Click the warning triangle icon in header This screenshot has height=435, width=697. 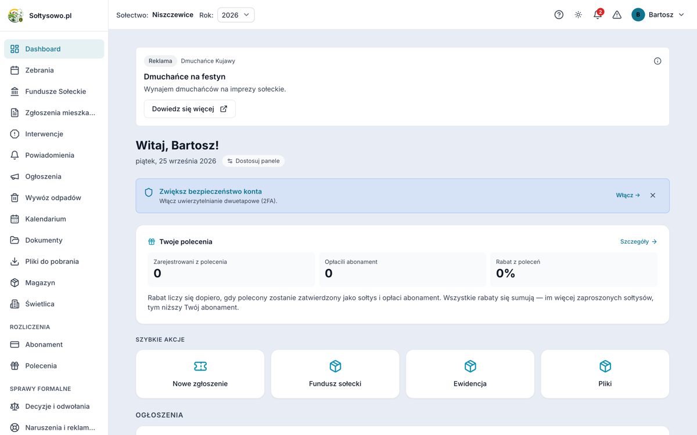pyautogui.click(x=617, y=15)
